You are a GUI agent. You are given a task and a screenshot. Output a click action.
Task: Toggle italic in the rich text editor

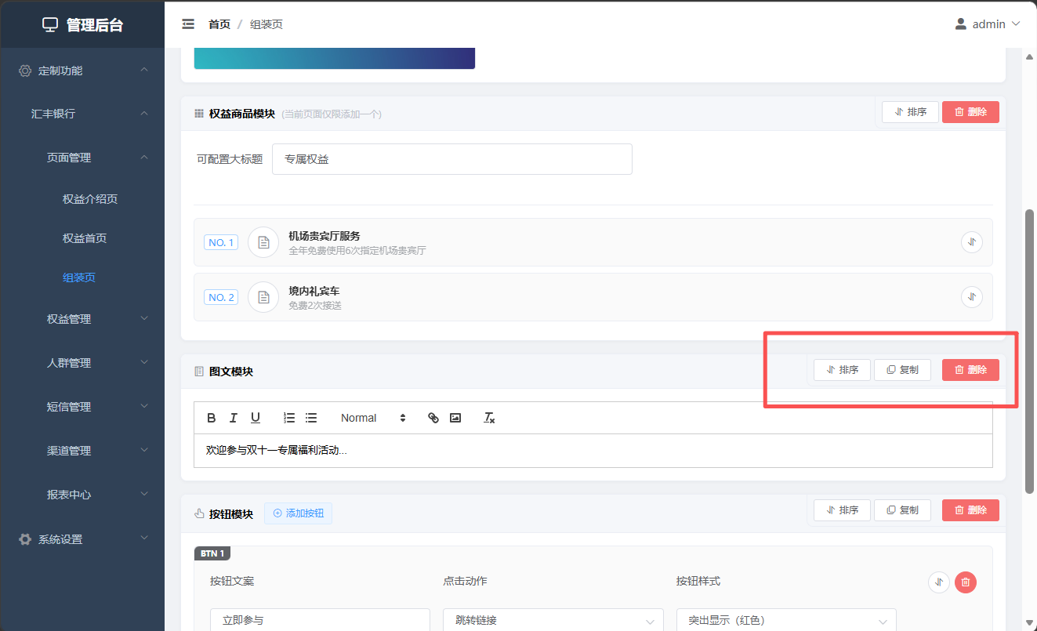234,418
